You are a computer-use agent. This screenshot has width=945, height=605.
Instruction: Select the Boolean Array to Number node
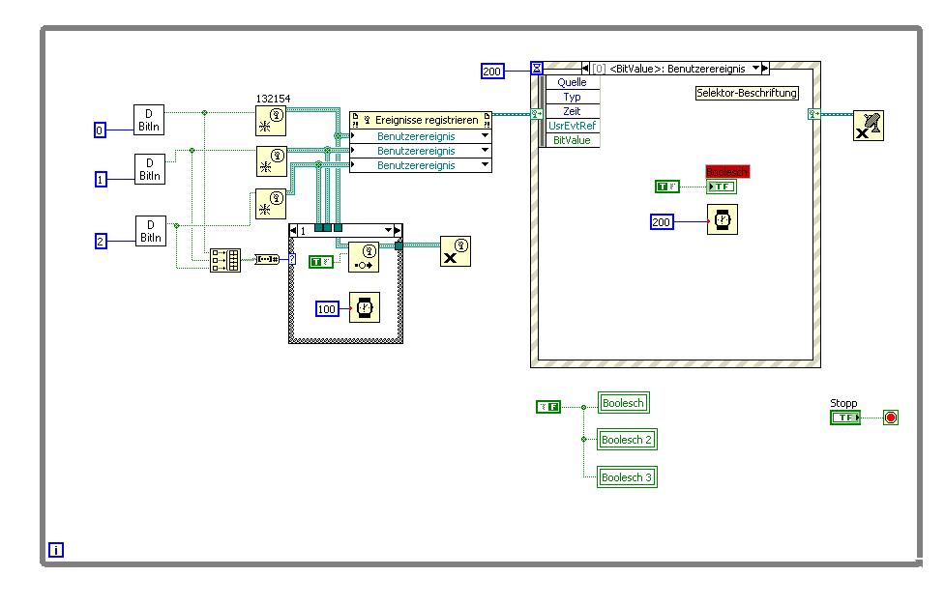(266, 259)
